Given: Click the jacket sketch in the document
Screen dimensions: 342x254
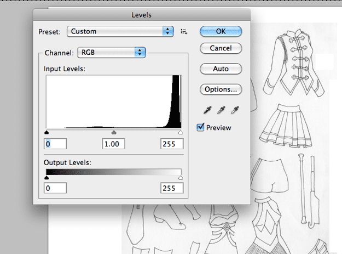Looking at the screenshot, I should [x=294, y=63].
